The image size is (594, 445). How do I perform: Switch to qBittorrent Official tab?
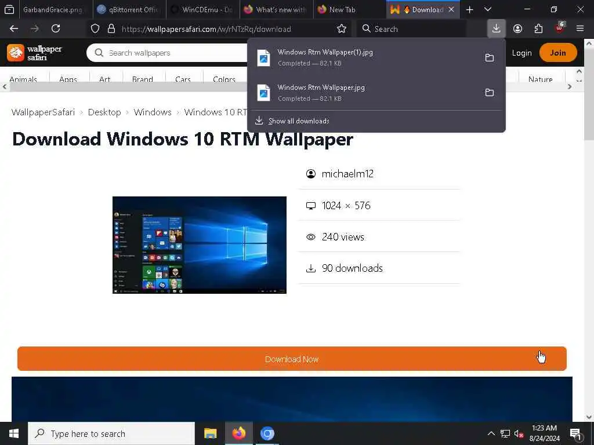coord(129,10)
